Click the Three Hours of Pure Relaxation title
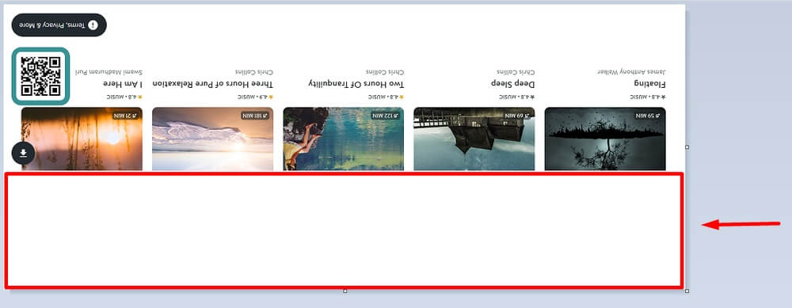This screenshot has height=308, width=792. click(x=212, y=83)
